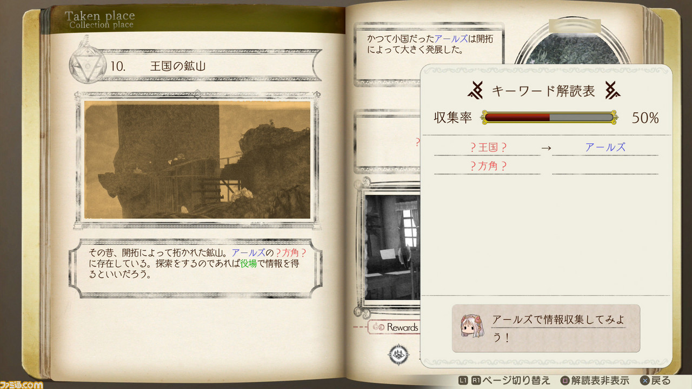This screenshot has height=389, width=692.
Task: Click the square button icon for 解読表非表示
Action: click(x=565, y=381)
